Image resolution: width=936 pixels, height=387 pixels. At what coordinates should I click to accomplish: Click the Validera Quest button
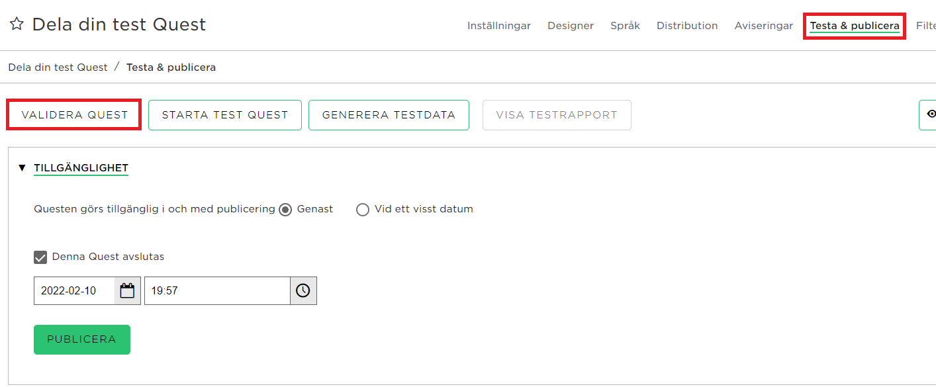pyautogui.click(x=74, y=115)
